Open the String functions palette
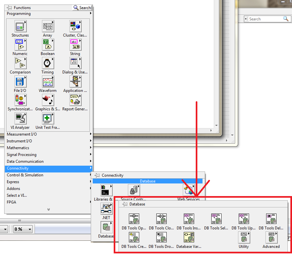 [x=75, y=45]
